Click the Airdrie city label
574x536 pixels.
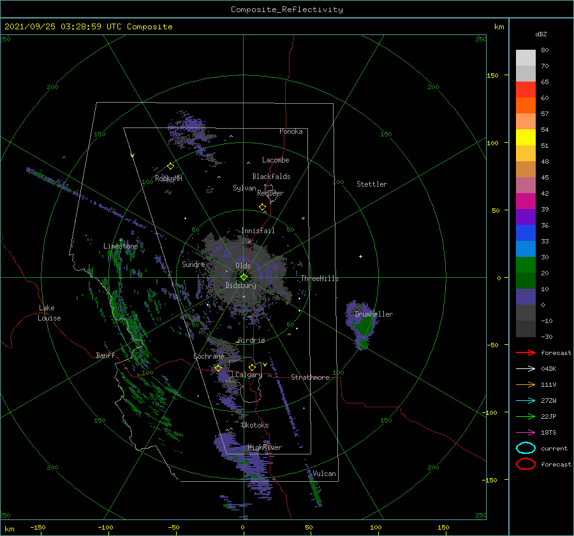(251, 340)
